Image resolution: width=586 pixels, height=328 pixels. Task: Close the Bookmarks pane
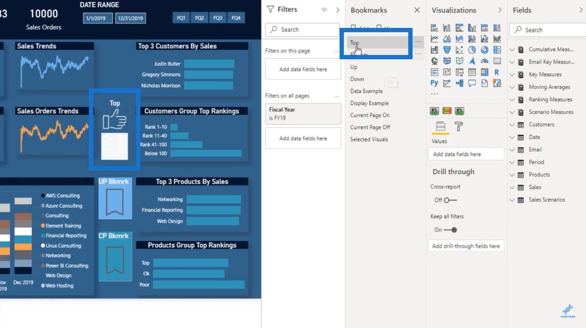pyautogui.click(x=417, y=10)
